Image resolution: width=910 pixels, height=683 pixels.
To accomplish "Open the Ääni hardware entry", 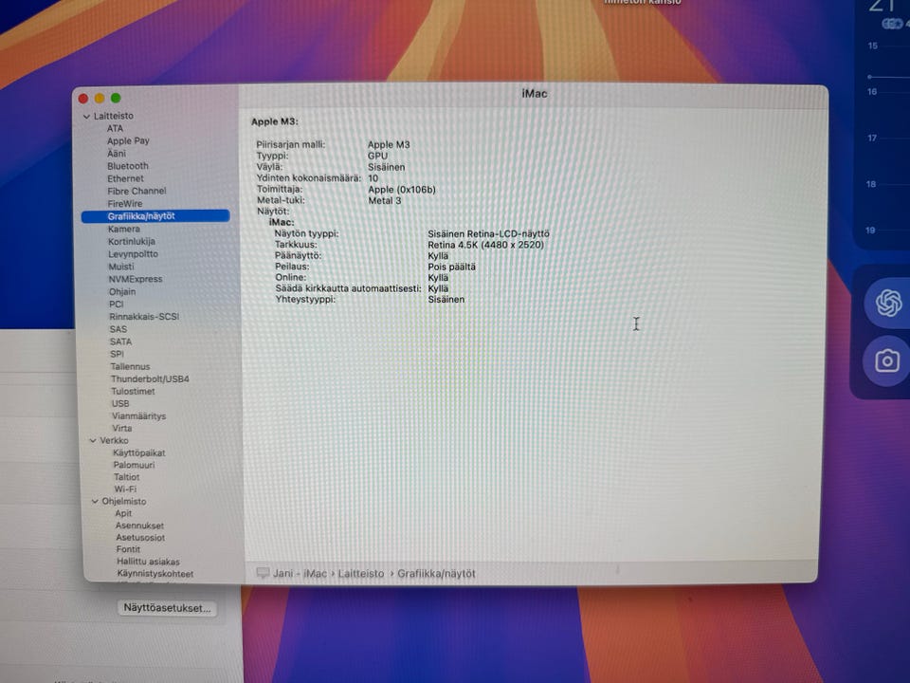I will [x=116, y=154].
